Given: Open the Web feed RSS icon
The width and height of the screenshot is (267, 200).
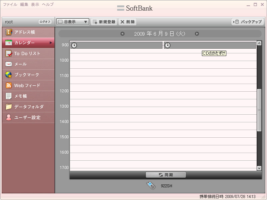Looking at the screenshot, I should (x=9, y=86).
